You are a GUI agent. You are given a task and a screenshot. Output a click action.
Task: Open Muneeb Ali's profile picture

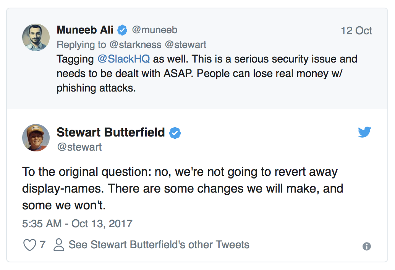click(x=36, y=37)
